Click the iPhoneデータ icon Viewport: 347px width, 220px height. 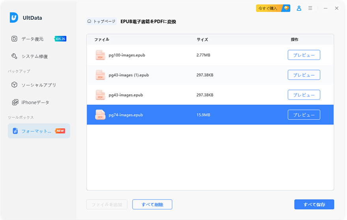[x=15, y=103]
